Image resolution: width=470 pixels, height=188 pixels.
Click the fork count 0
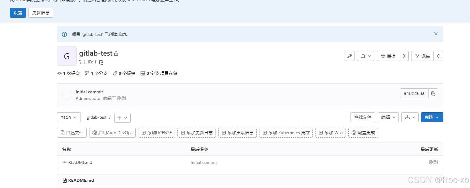pos(438,56)
